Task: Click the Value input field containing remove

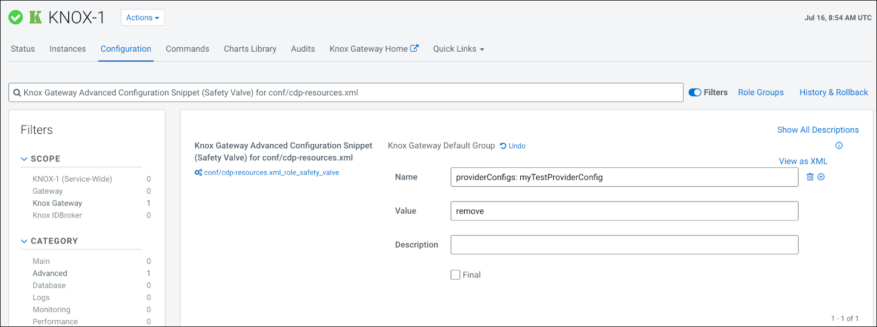Action: 624,211
